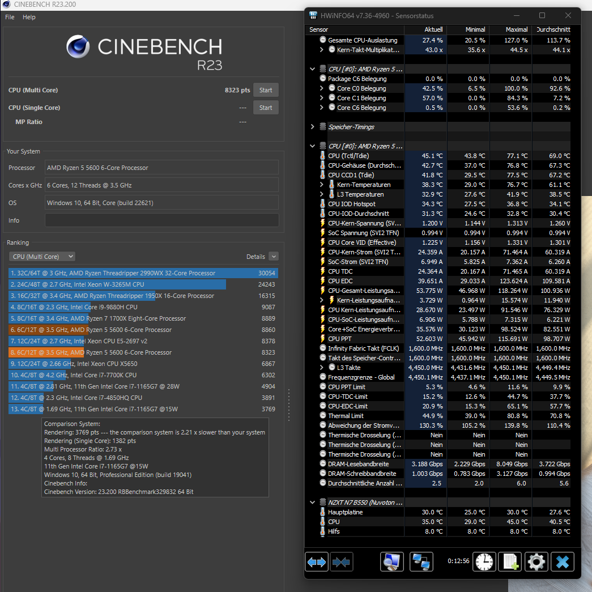Select the Hauptplatine thermometer icon
This screenshot has height=592, width=592.
click(x=322, y=512)
